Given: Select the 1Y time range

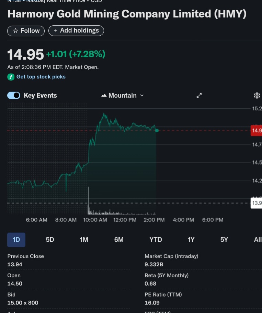Looking at the screenshot, I should 191,240.
